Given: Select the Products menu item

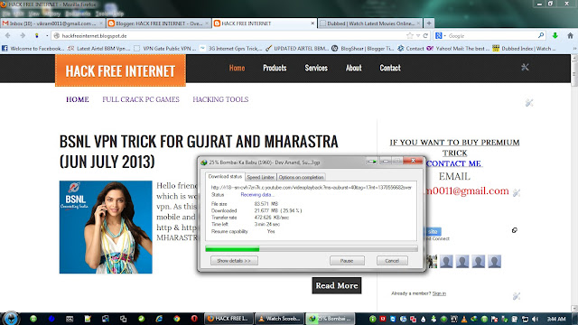Looking at the screenshot, I should (x=275, y=68).
